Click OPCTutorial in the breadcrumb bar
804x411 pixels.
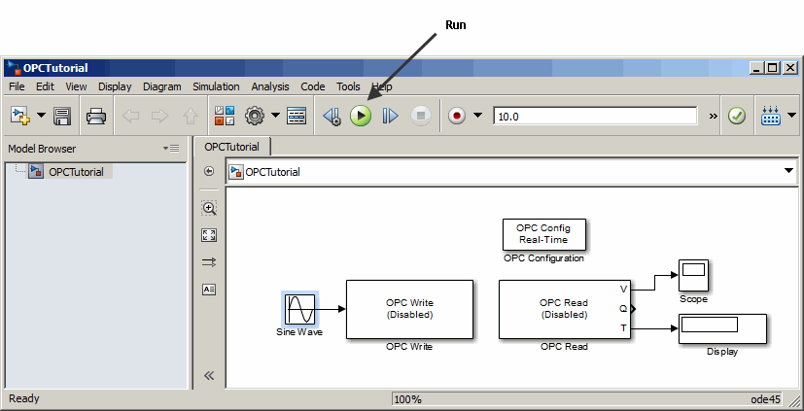(272, 172)
